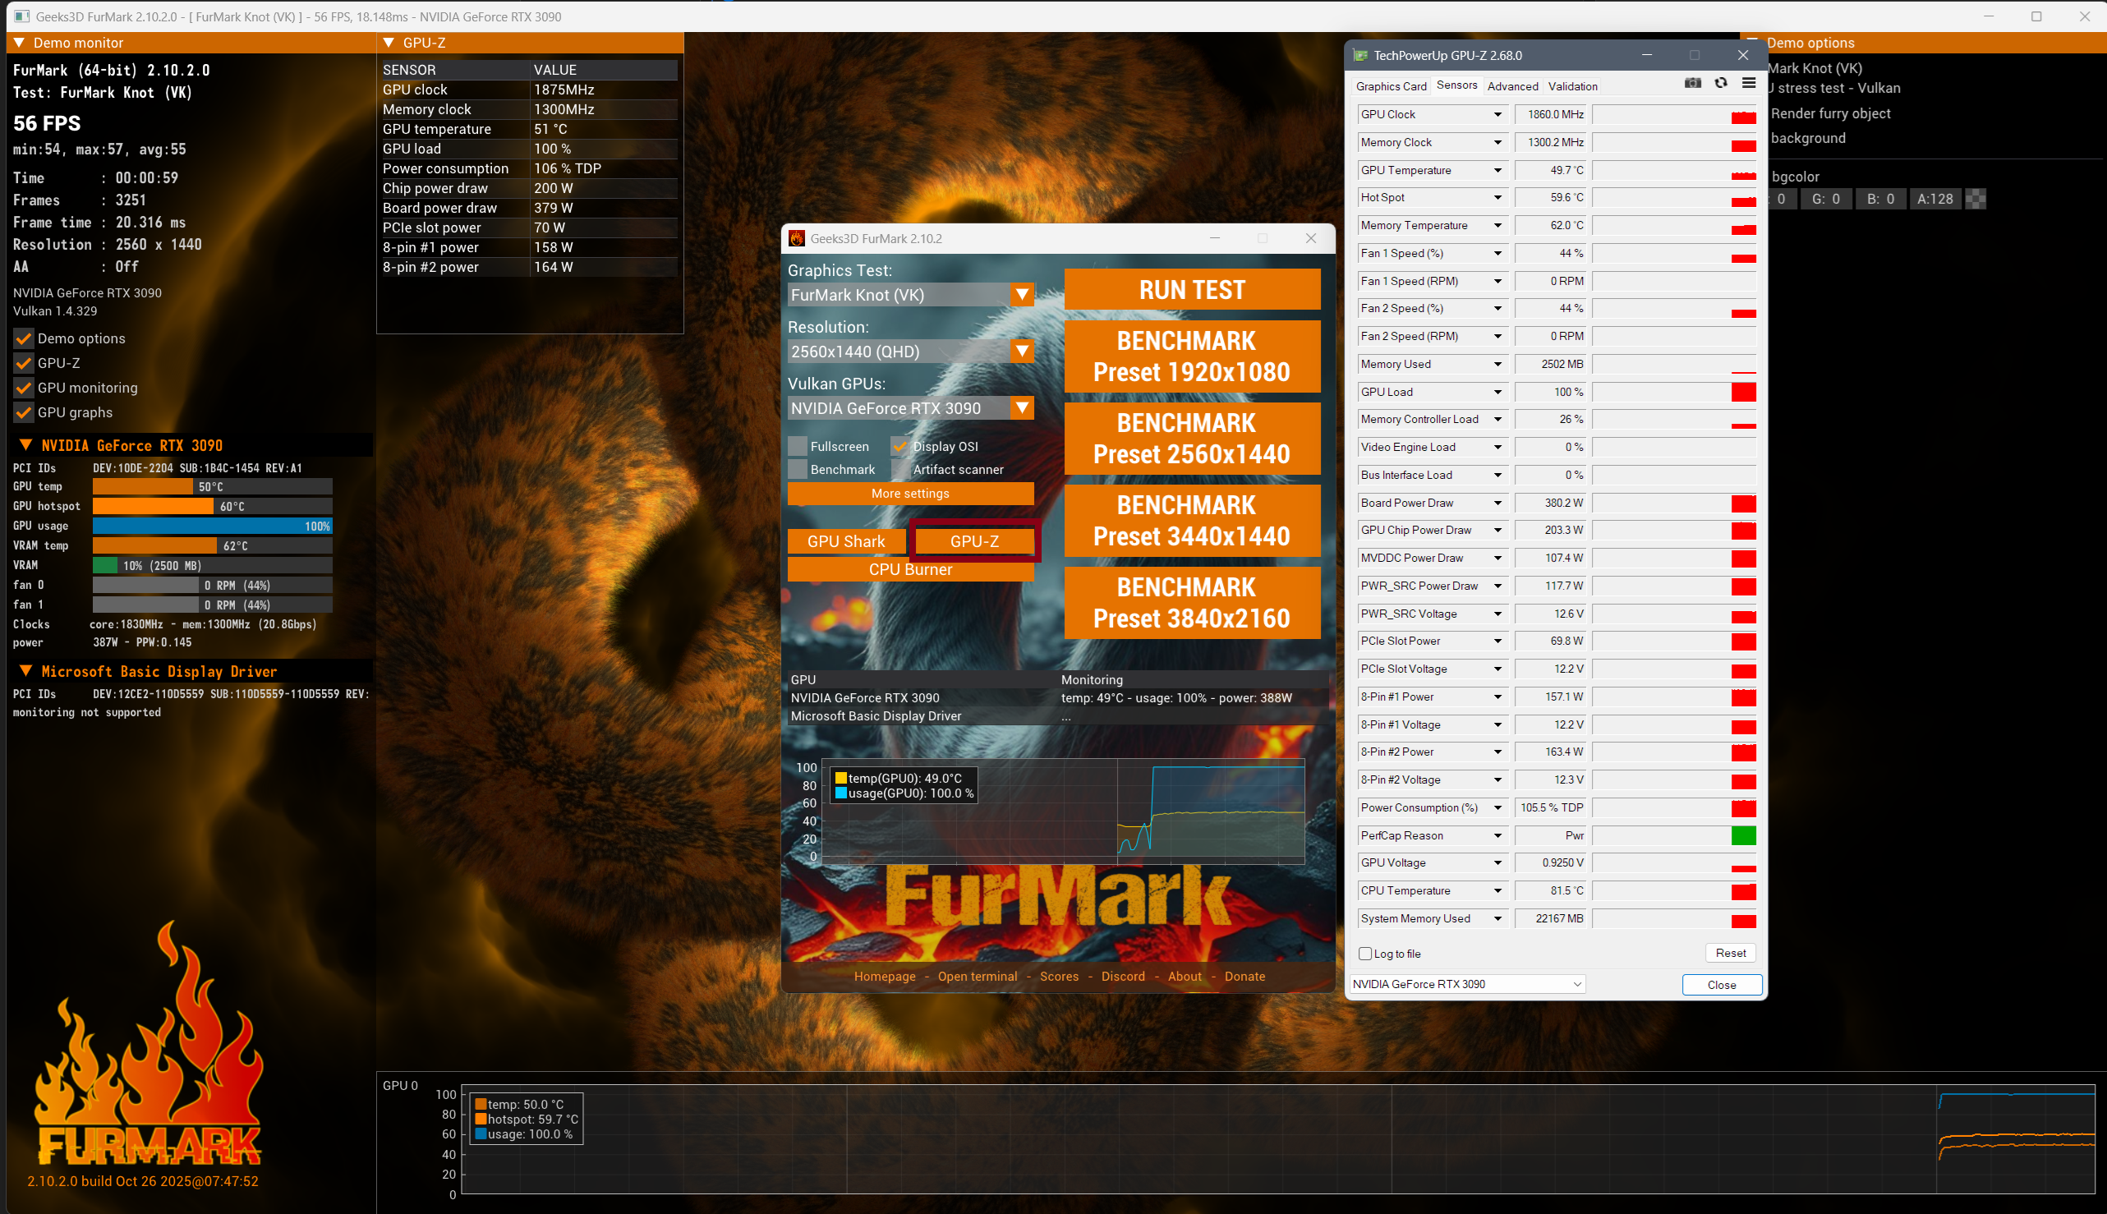Screen dimensions: 2107x1214
Task: Collapse the Microsoft Basic Display Driver section
Action: [25, 671]
